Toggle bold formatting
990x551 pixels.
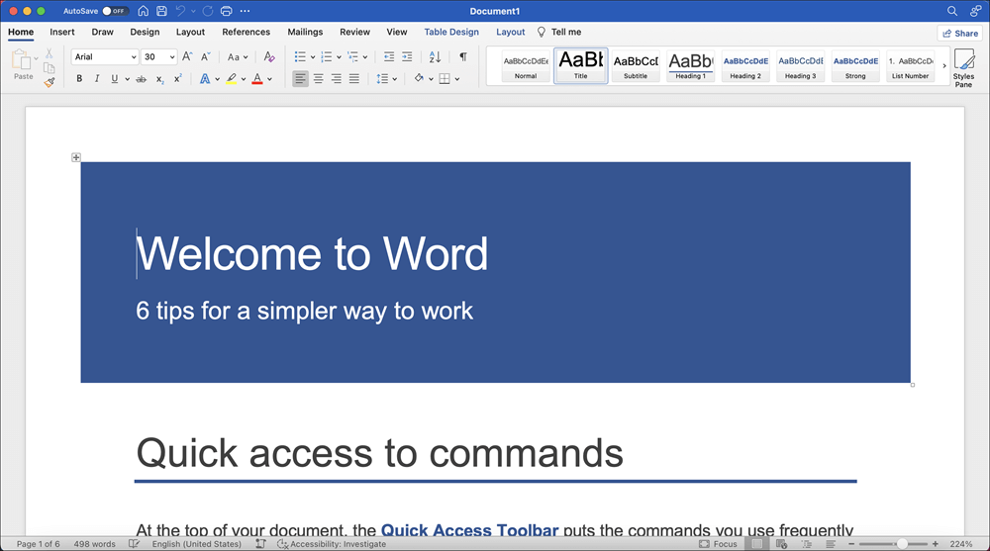tap(79, 79)
